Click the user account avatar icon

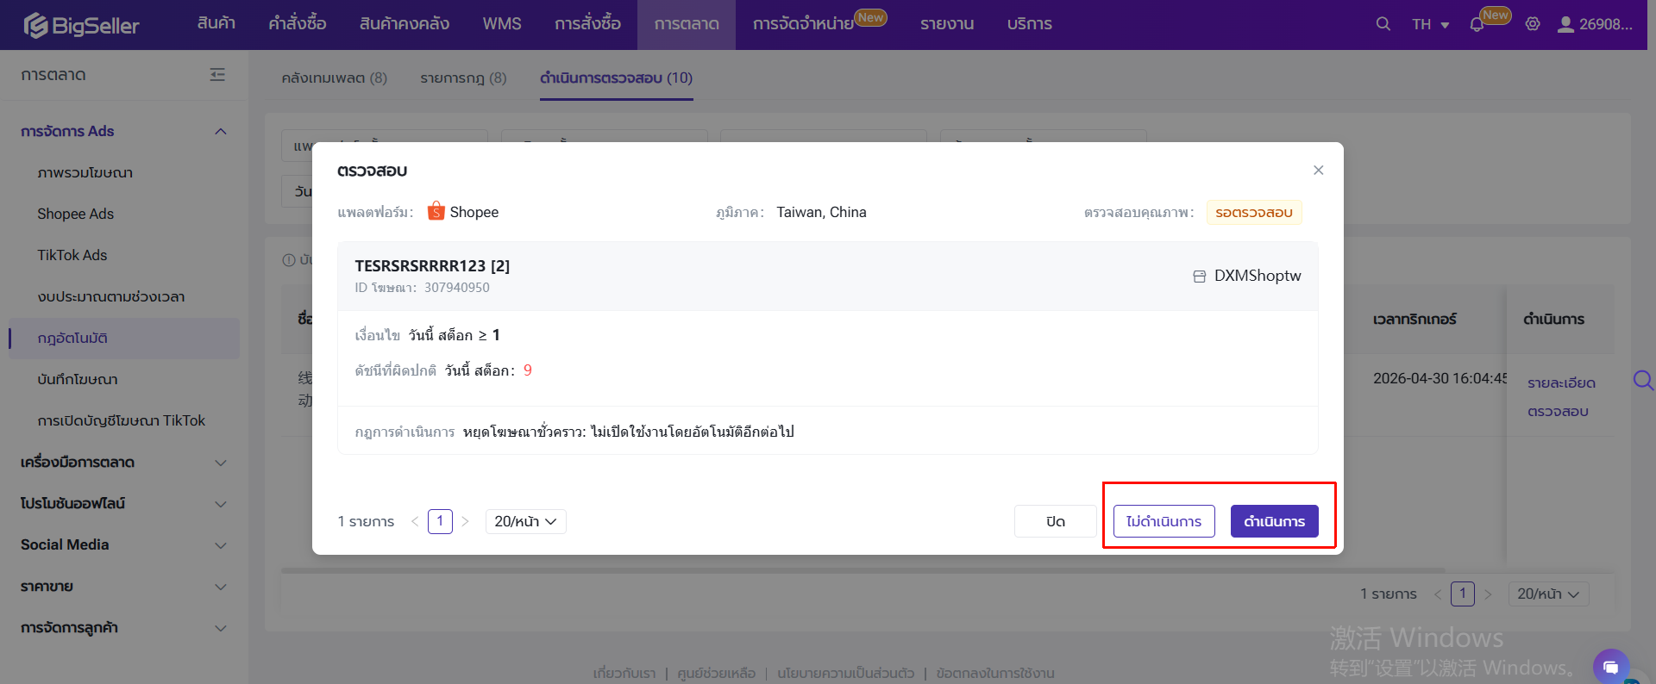(x=1565, y=24)
